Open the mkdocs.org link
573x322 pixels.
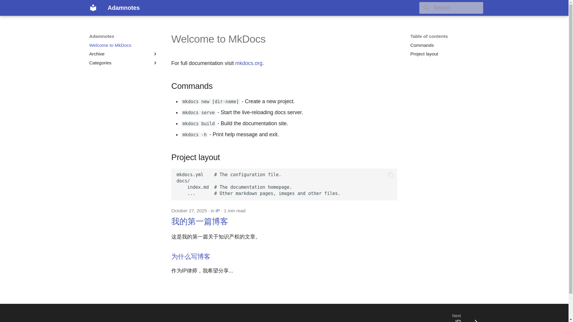tap(248, 63)
